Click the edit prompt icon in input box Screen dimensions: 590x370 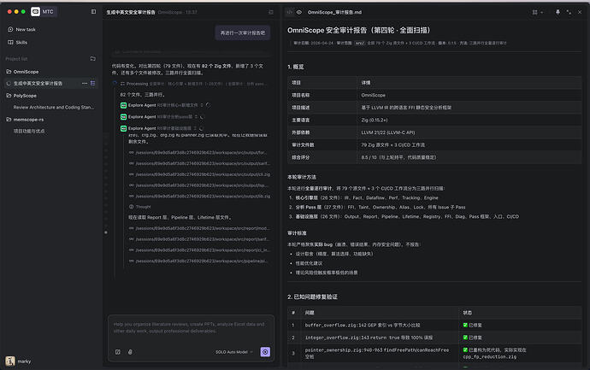click(x=118, y=352)
